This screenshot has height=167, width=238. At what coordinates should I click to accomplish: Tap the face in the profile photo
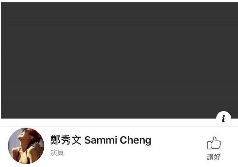tap(23, 134)
